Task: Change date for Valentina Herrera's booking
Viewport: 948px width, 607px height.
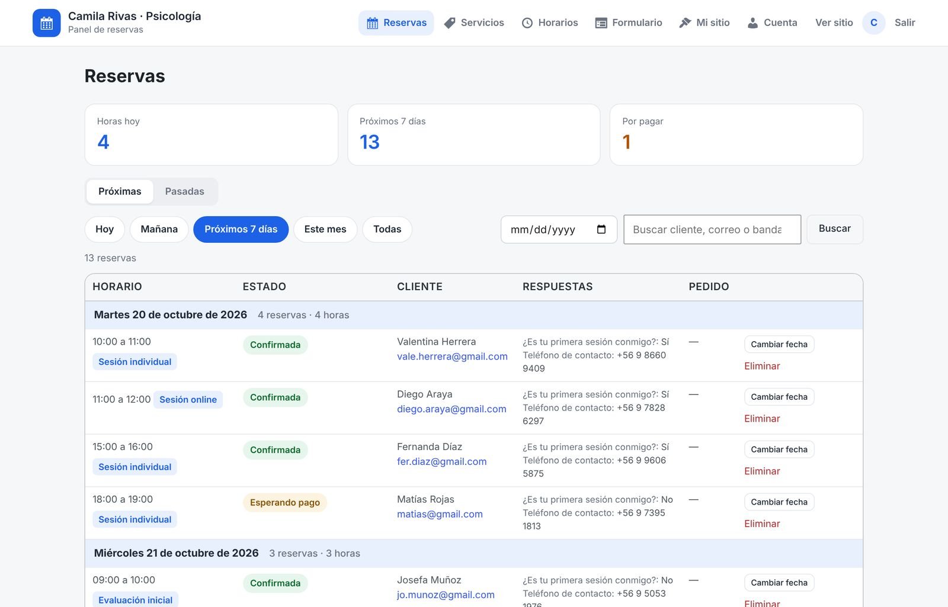Action: [779, 344]
